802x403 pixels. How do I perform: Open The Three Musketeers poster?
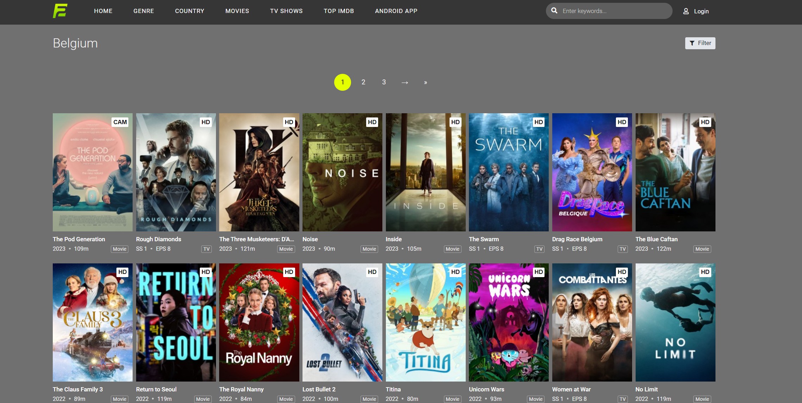tap(259, 172)
